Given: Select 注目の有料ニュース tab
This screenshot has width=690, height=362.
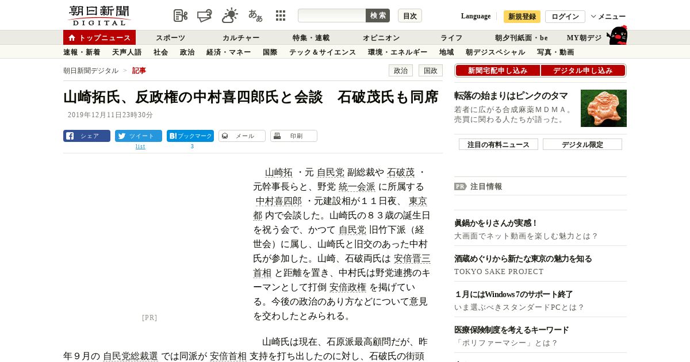Looking at the screenshot, I should 499,144.
